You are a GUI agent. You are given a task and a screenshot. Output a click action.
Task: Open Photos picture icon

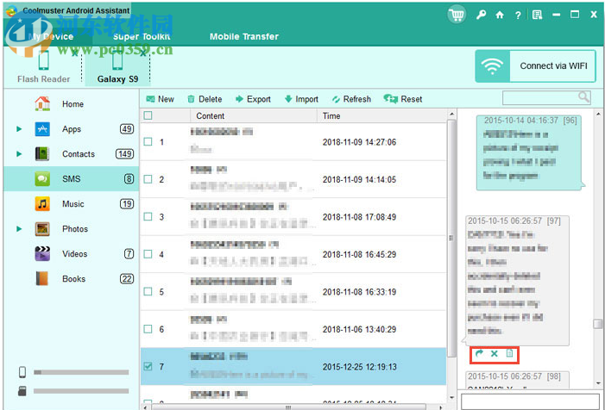tap(42, 228)
